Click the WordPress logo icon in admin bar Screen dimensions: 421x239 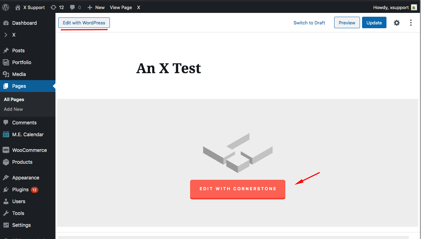pos(6,7)
